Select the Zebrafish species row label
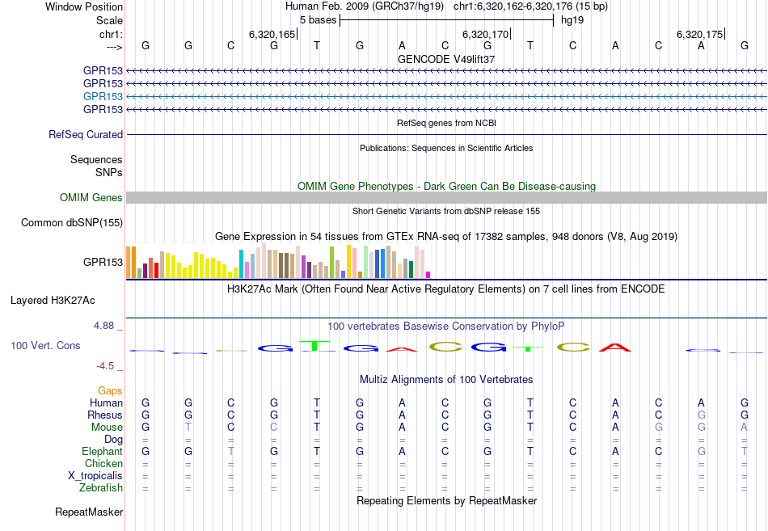This screenshot has height=531, width=768. tap(101, 488)
